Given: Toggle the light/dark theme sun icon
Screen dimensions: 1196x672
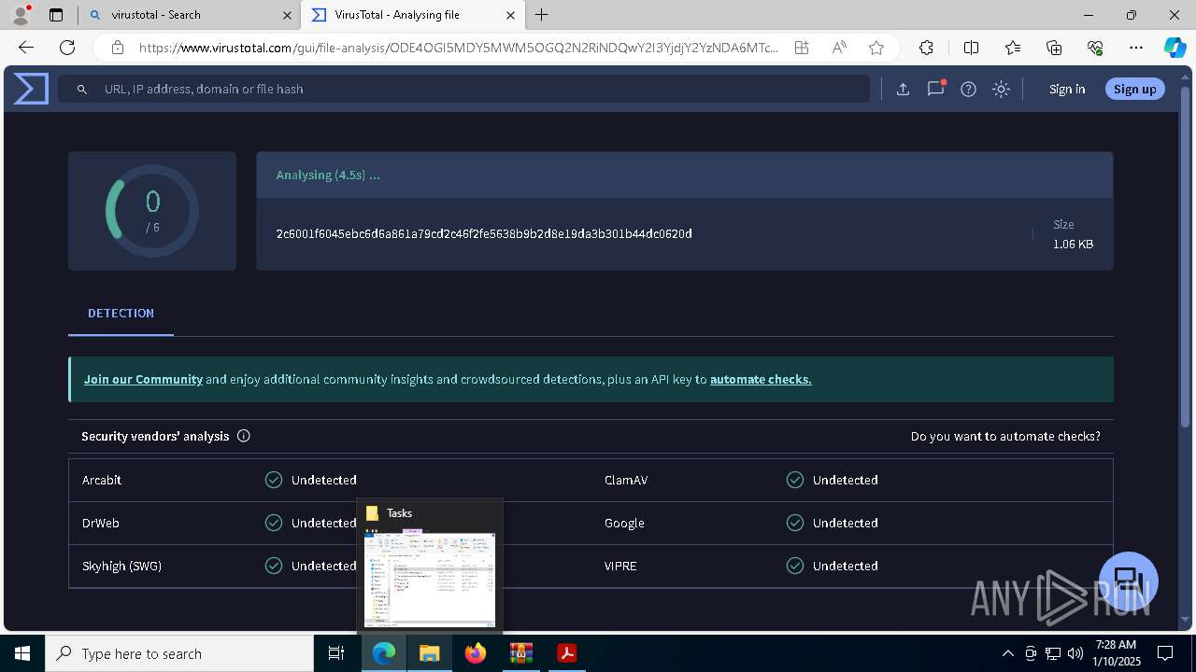Looking at the screenshot, I should coord(1001,89).
